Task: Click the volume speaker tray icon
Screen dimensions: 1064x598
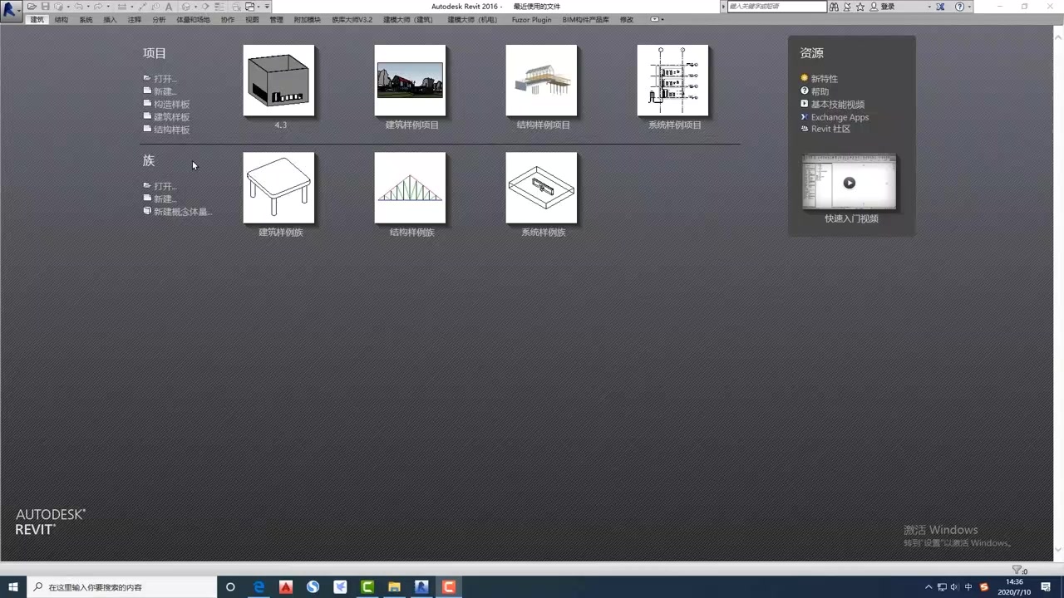Action: tap(954, 587)
